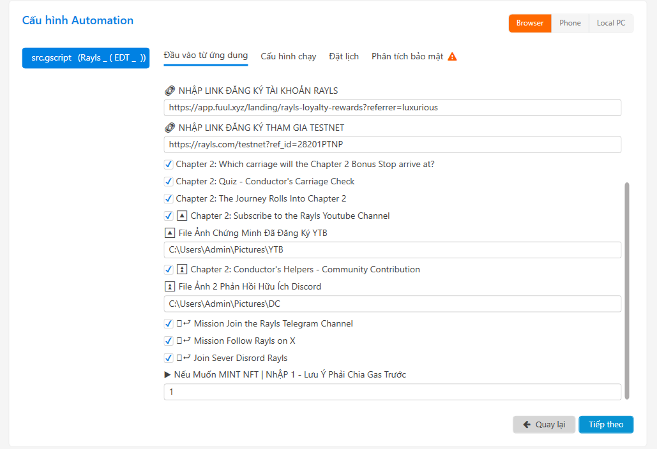Uncheck Subscribe to the Rayls Youtube Channel checkbox

(169, 216)
